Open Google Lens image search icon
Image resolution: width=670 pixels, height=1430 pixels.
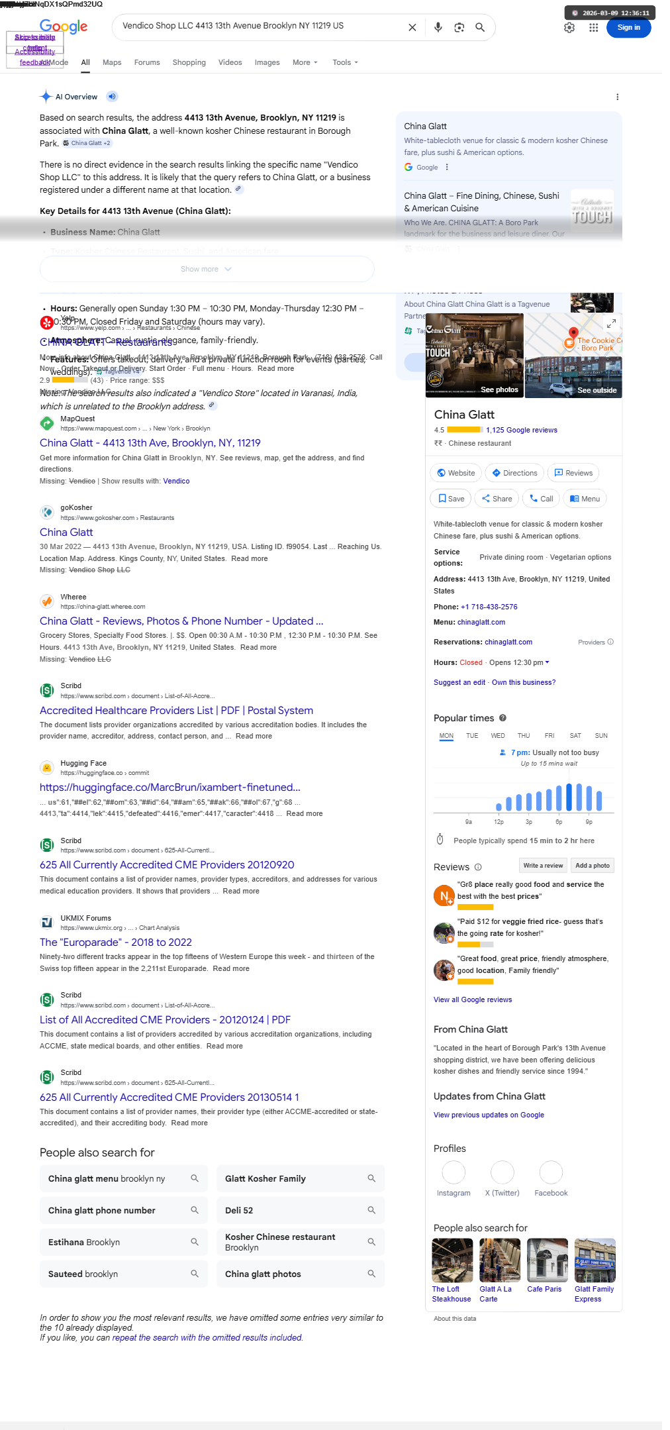(x=459, y=27)
